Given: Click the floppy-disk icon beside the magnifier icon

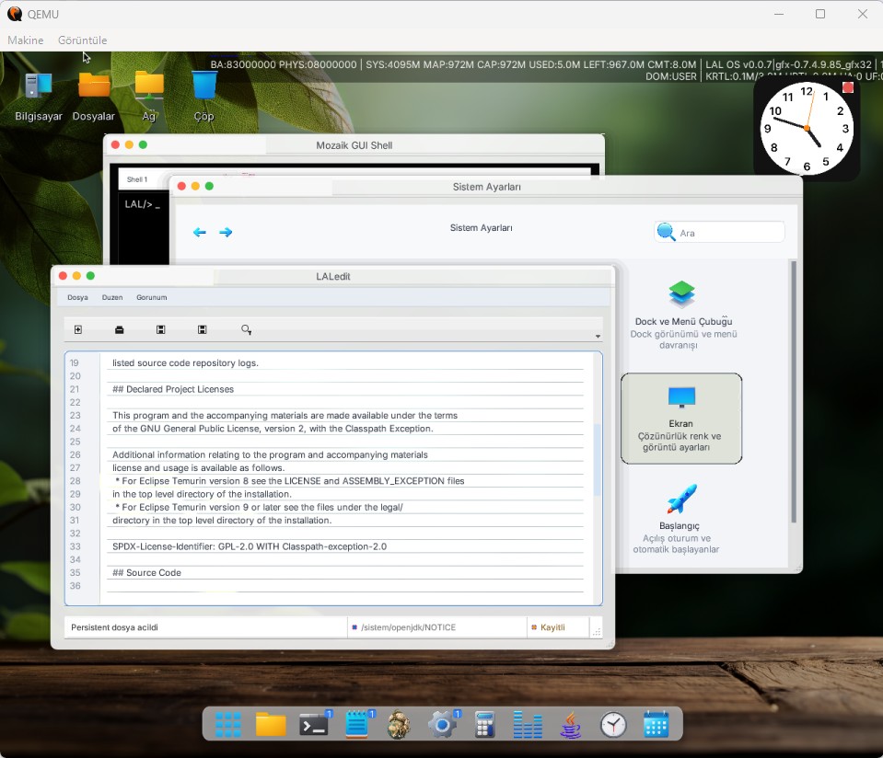Looking at the screenshot, I should [203, 329].
